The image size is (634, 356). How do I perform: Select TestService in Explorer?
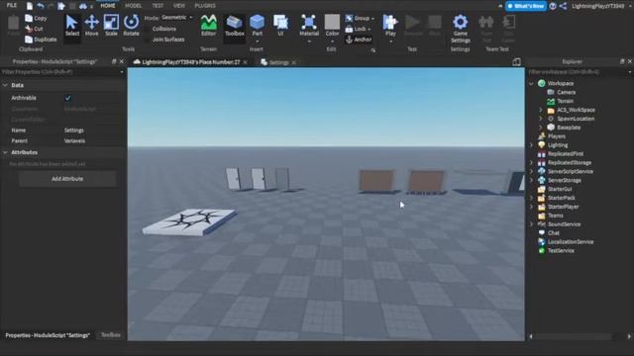(x=561, y=250)
